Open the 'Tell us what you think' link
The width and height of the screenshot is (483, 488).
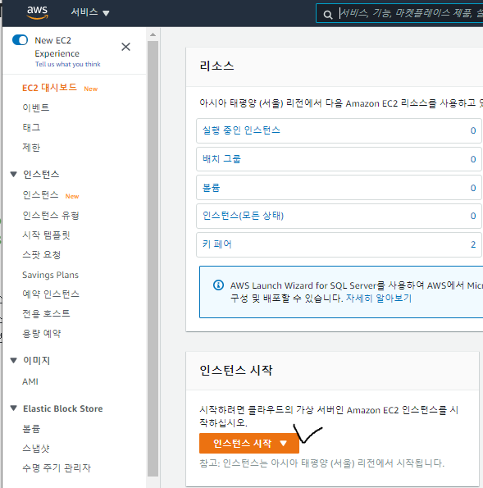[x=67, y=64]
